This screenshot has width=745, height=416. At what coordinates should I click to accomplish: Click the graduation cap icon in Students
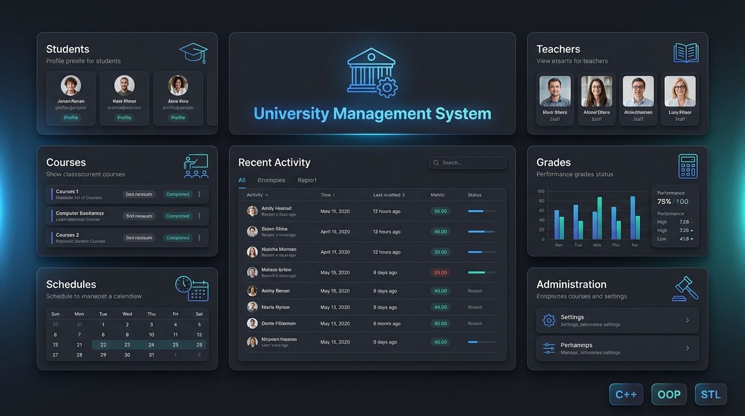pos(193,53)
